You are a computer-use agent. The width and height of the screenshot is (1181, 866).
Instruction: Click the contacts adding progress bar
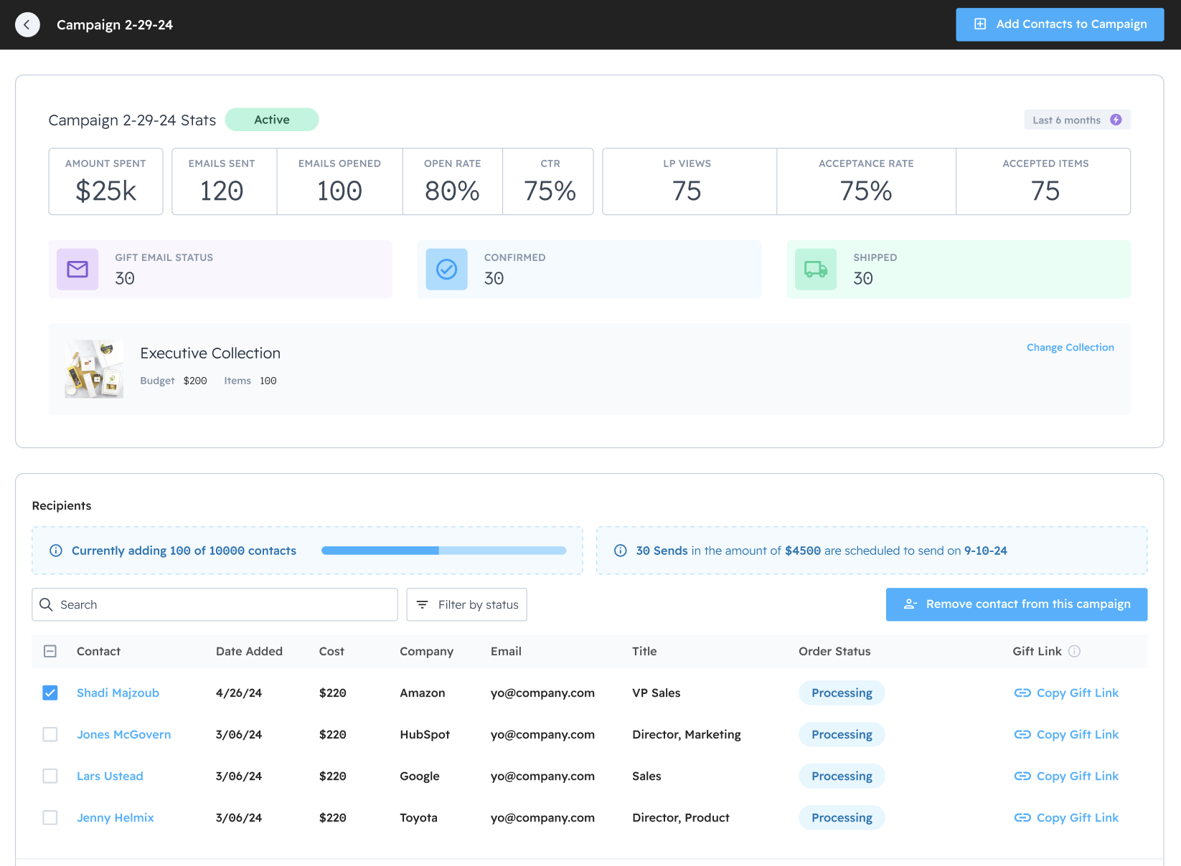(443, 551)
